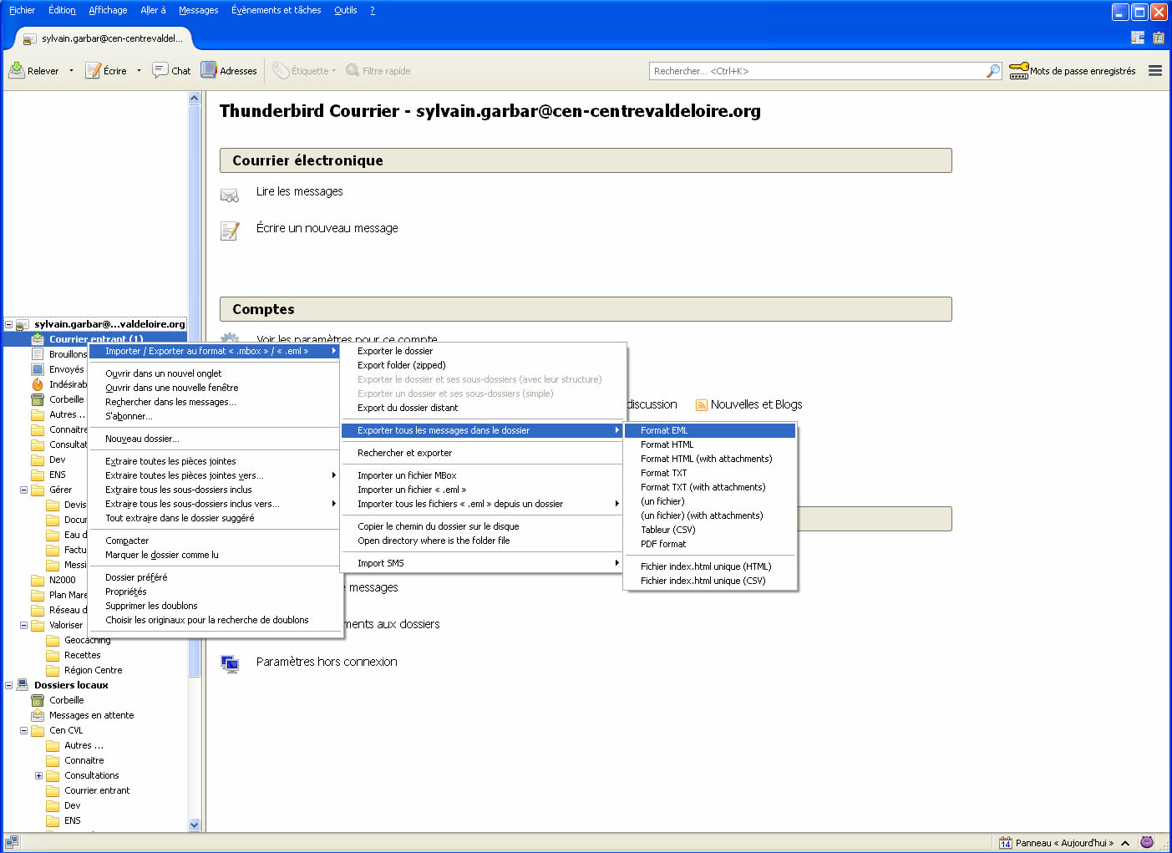Viewport: 1172px width, 853px height.
Task: Collapse the Gérer folder tree
Action: [x=23, y=490]
